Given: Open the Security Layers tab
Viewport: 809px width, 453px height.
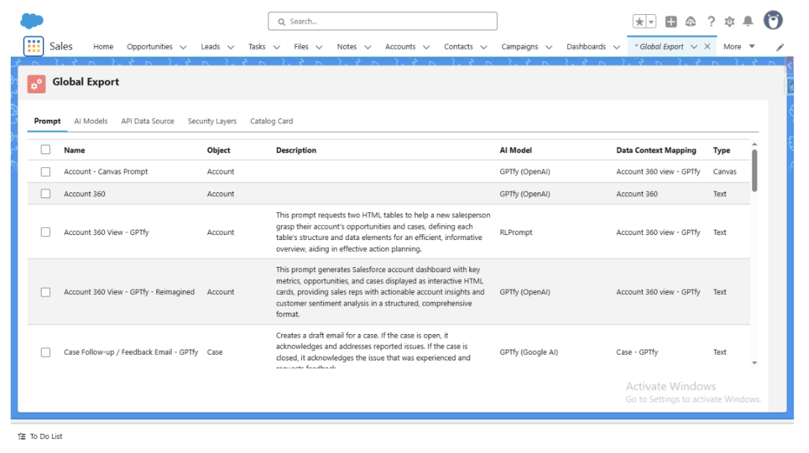Looking at the screenshot, I should (212, 121).
